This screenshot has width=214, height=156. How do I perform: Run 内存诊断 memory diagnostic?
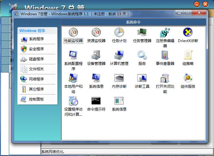tap(119, 81)
